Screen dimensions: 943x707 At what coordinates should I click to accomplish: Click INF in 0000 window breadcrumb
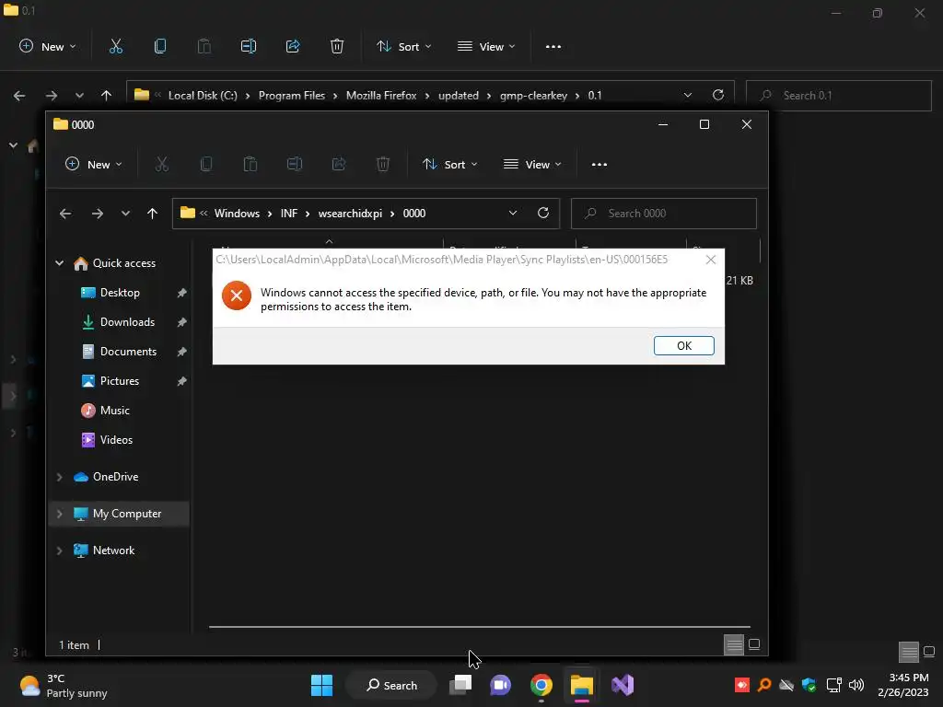(288, 214)
